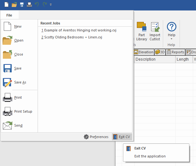This screenshot has width=196, height=166.
Task: Open Print Setup from File menu
Action: (8, 112)
